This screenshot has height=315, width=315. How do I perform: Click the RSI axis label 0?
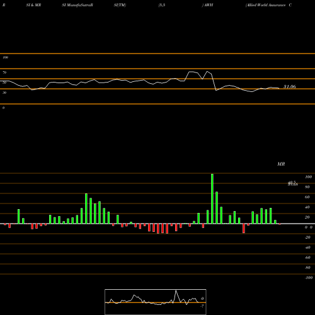pos(3,108)
